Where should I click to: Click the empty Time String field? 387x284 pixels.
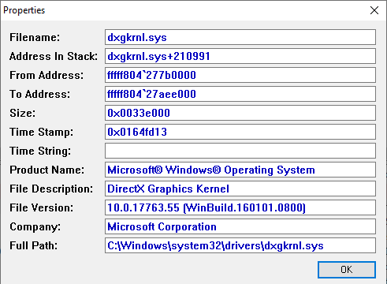click(x=240, y=151)
